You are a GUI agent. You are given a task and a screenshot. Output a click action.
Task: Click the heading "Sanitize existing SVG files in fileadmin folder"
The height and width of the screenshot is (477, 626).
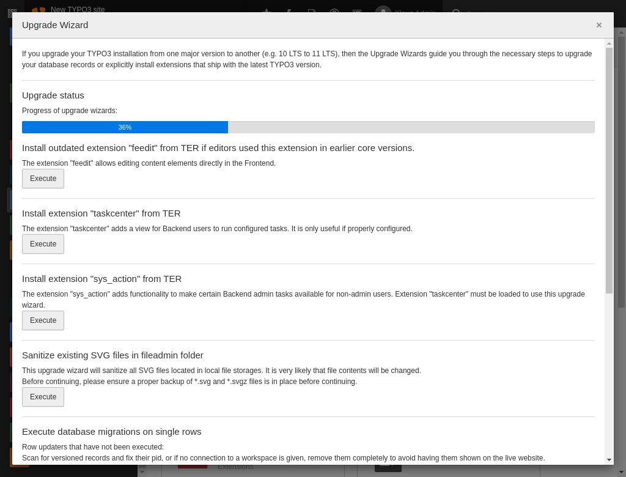click(112, 355)
